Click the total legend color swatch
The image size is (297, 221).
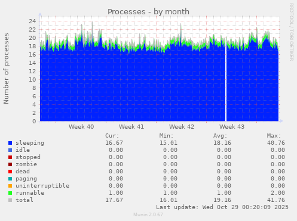tap(10, 200)
